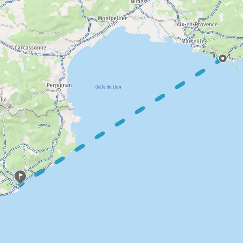Click the Aix-en-Provence map label

[x=197, y=24]
